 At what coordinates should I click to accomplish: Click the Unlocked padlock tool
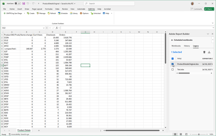click(96, 13)
